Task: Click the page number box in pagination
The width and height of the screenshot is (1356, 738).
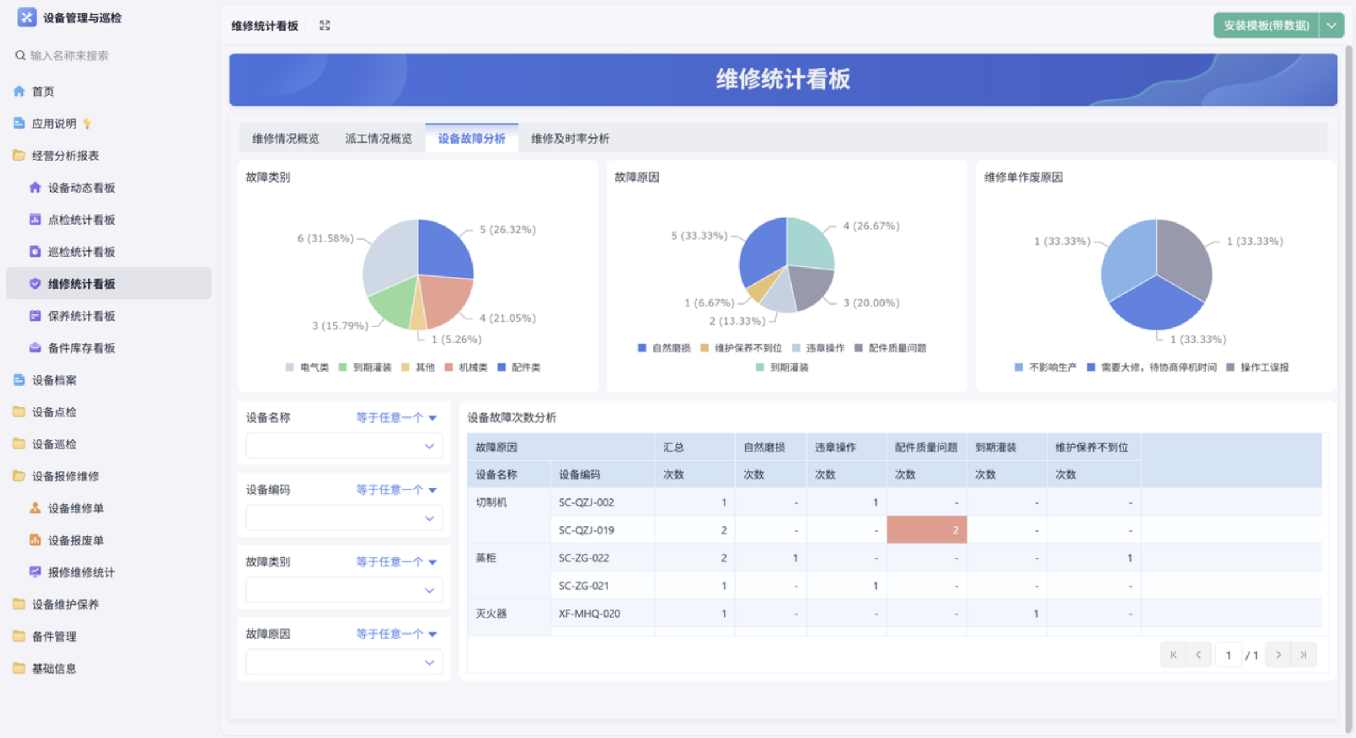Action: click(1228, 655)
